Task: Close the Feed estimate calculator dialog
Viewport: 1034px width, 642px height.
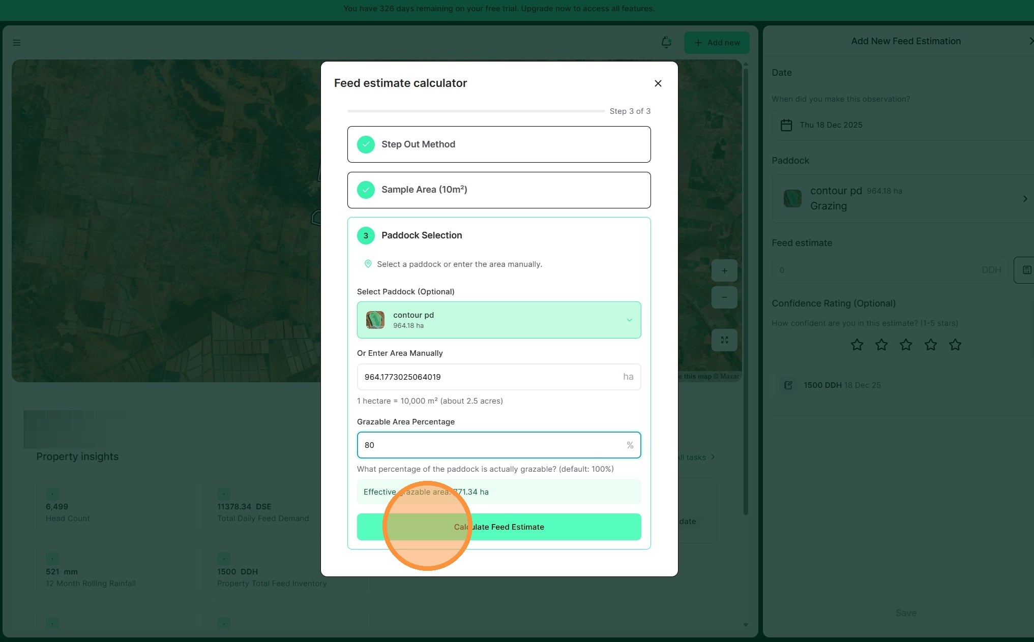Action: pyautogui.click(x=658, y=83)
